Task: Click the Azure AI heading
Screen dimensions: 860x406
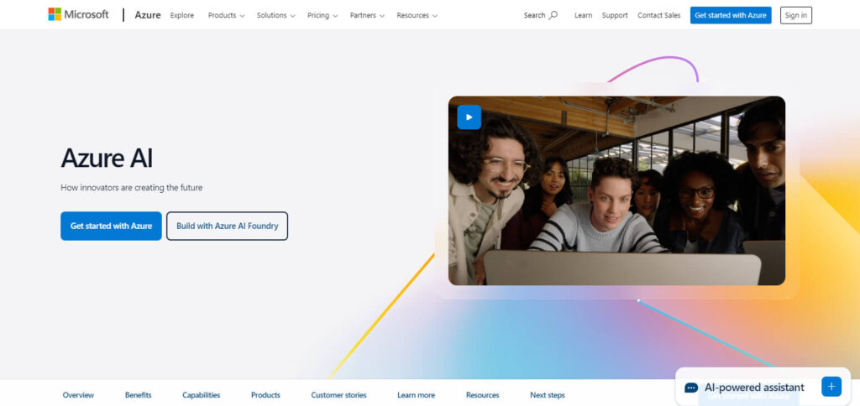Action: 107,158
